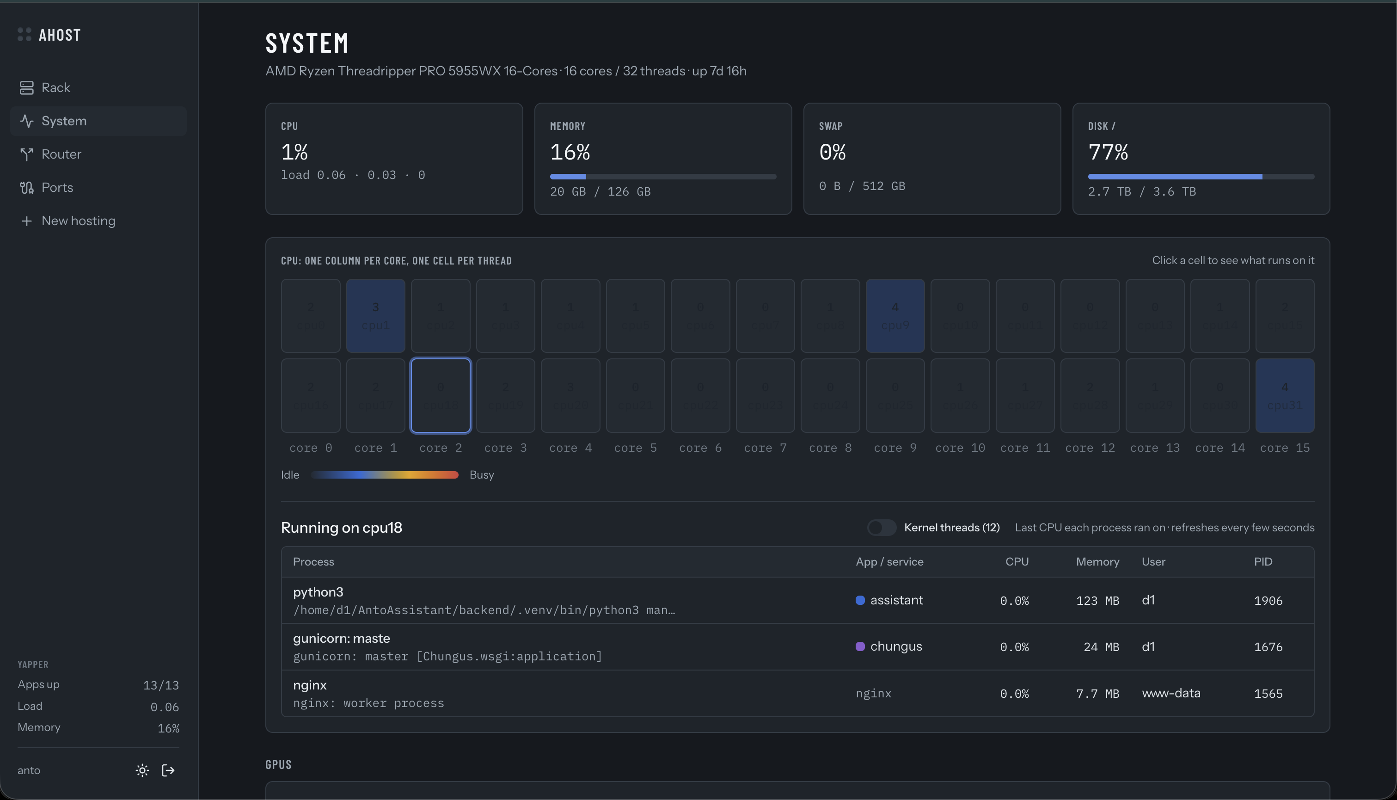Click the Disk usage progress bar

[1201, 177]
